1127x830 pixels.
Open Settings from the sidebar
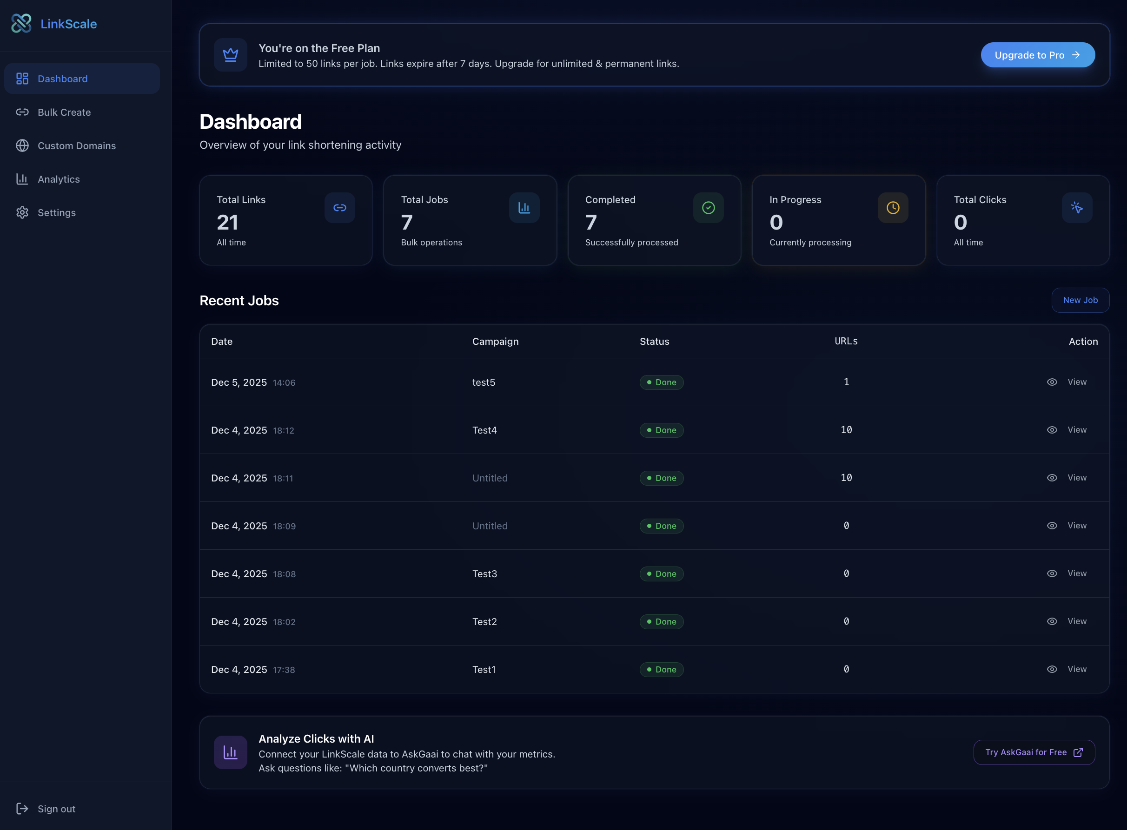[x=56, y=212]
